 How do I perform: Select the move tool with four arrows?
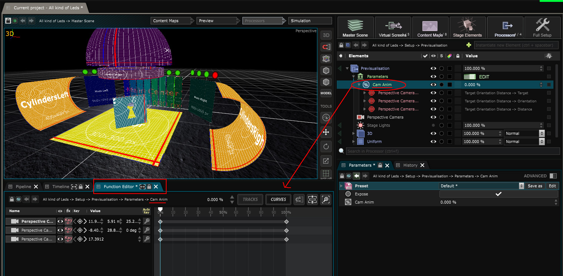326,132
